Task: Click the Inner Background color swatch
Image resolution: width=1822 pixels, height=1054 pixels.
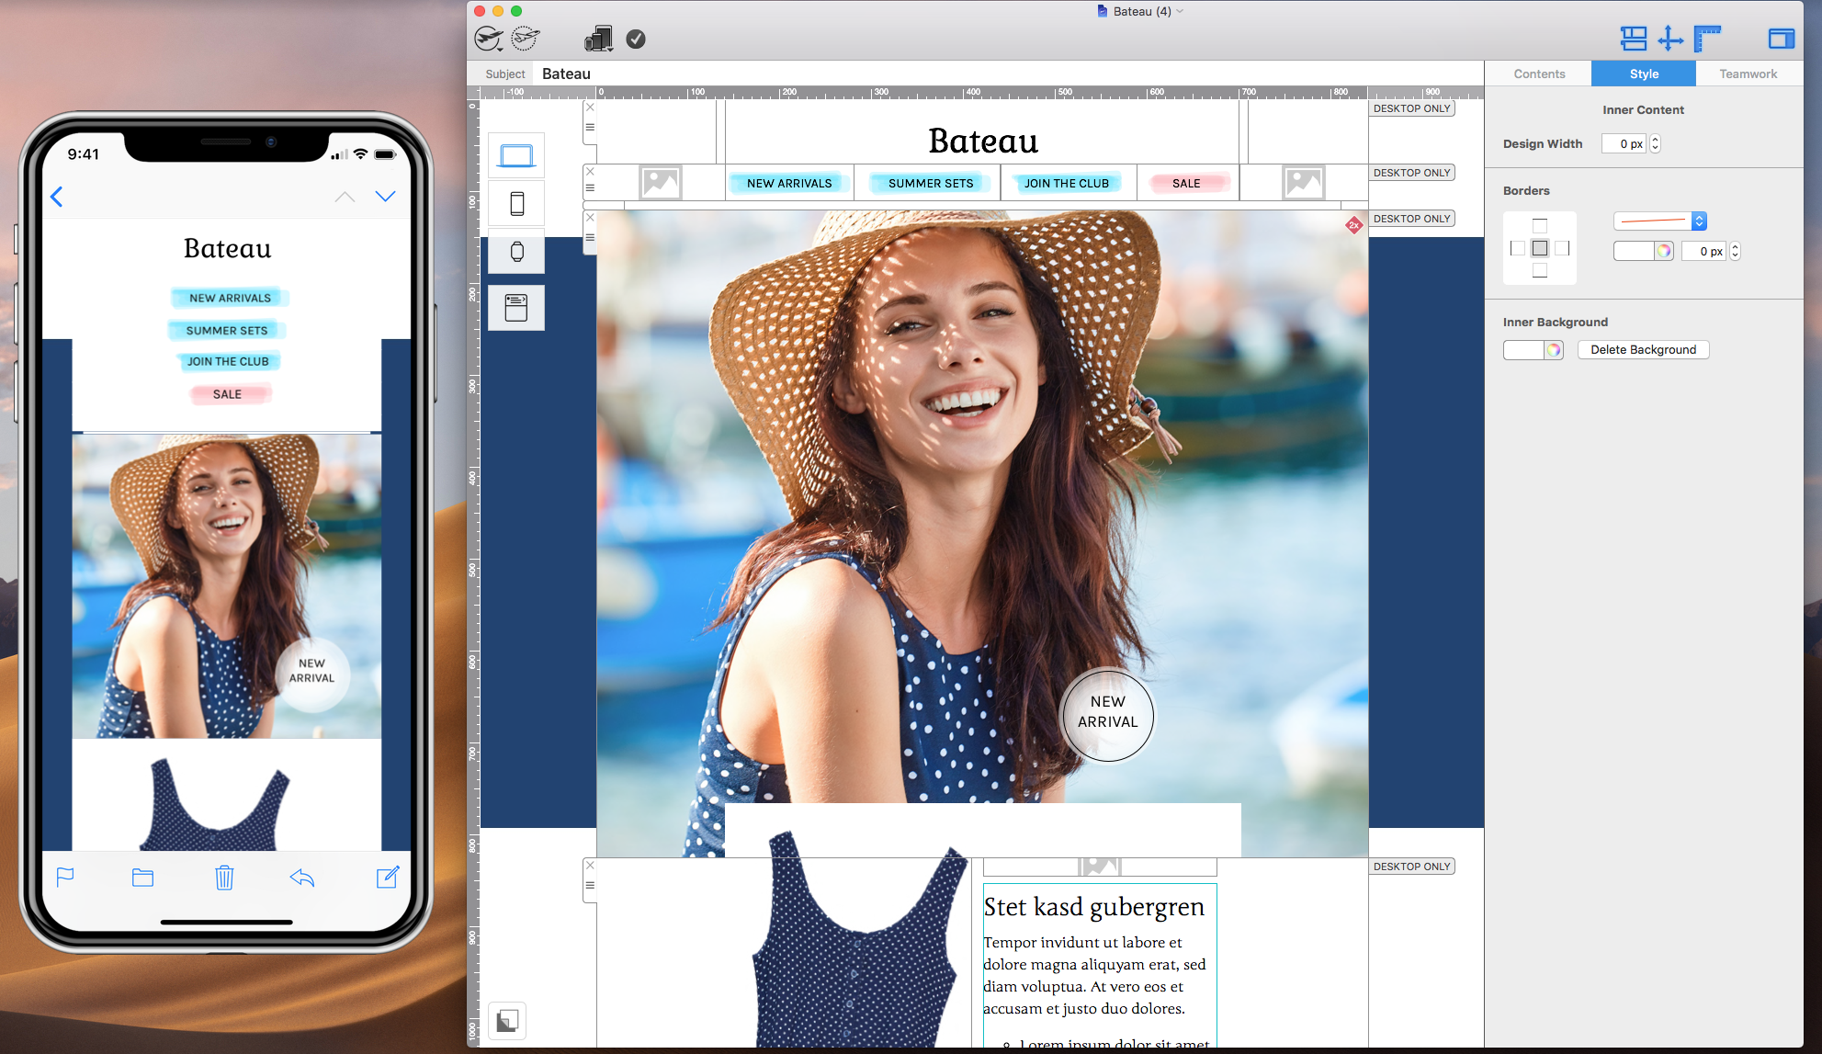Action: click(1523, 349)
